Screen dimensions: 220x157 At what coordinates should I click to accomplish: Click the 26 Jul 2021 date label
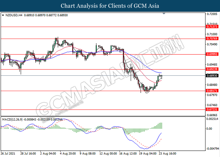[8, 154]
